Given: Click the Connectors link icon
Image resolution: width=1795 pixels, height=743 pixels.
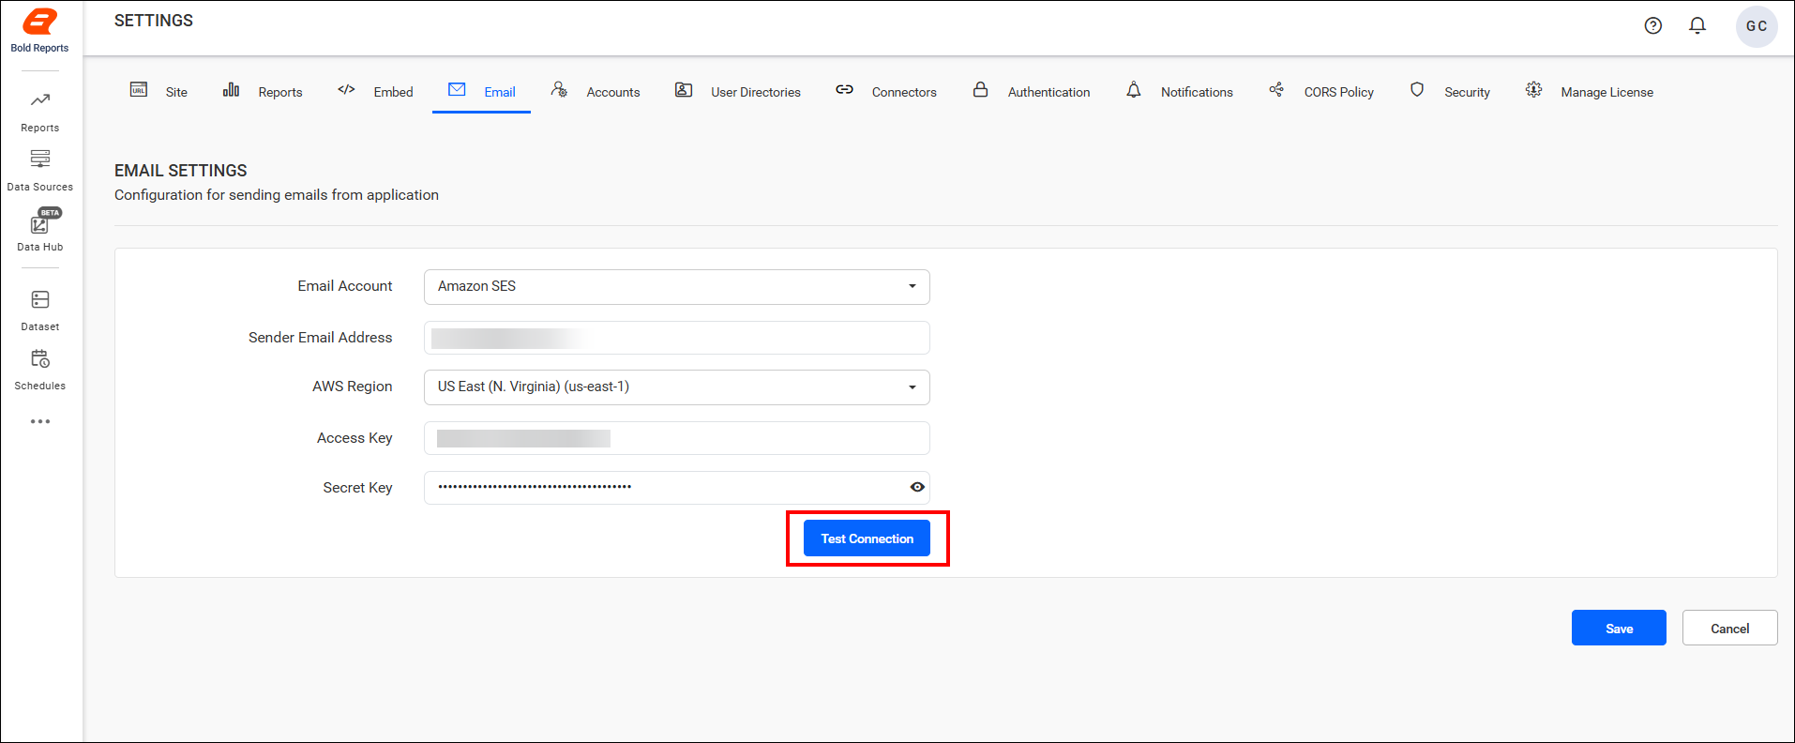Looking at the screenshot, I should tap(844, 90).
